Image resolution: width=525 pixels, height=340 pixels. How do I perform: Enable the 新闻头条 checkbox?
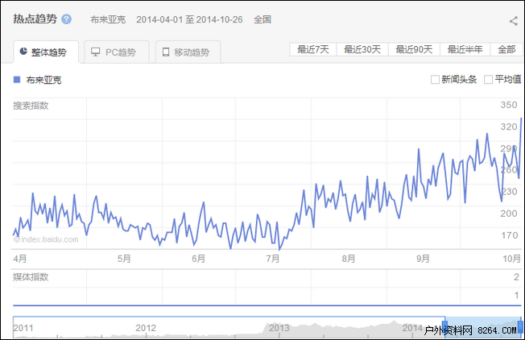[436, 80]
